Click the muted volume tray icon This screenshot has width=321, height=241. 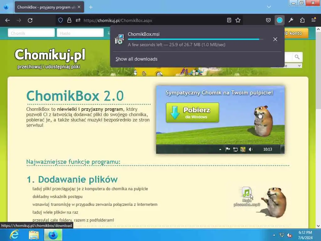(x=289, y=235)
